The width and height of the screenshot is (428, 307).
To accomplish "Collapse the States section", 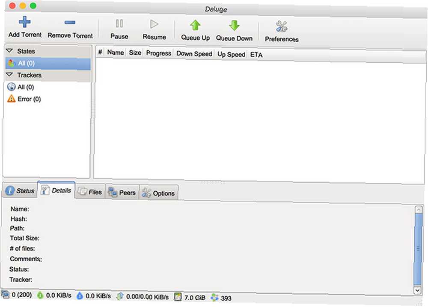I will [9, 51].
